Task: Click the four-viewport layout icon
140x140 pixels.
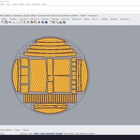Action: [x=6, y=22]
